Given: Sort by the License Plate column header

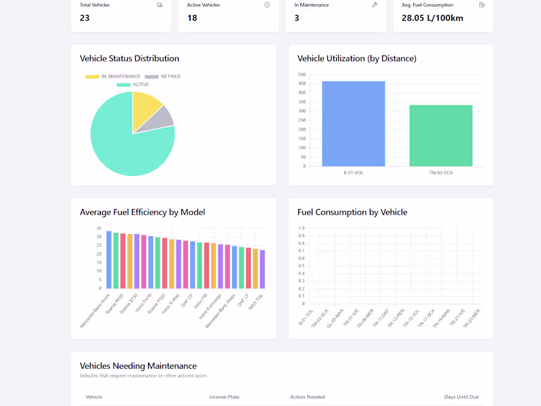Looking at the screenshot, I should (225, 397).
